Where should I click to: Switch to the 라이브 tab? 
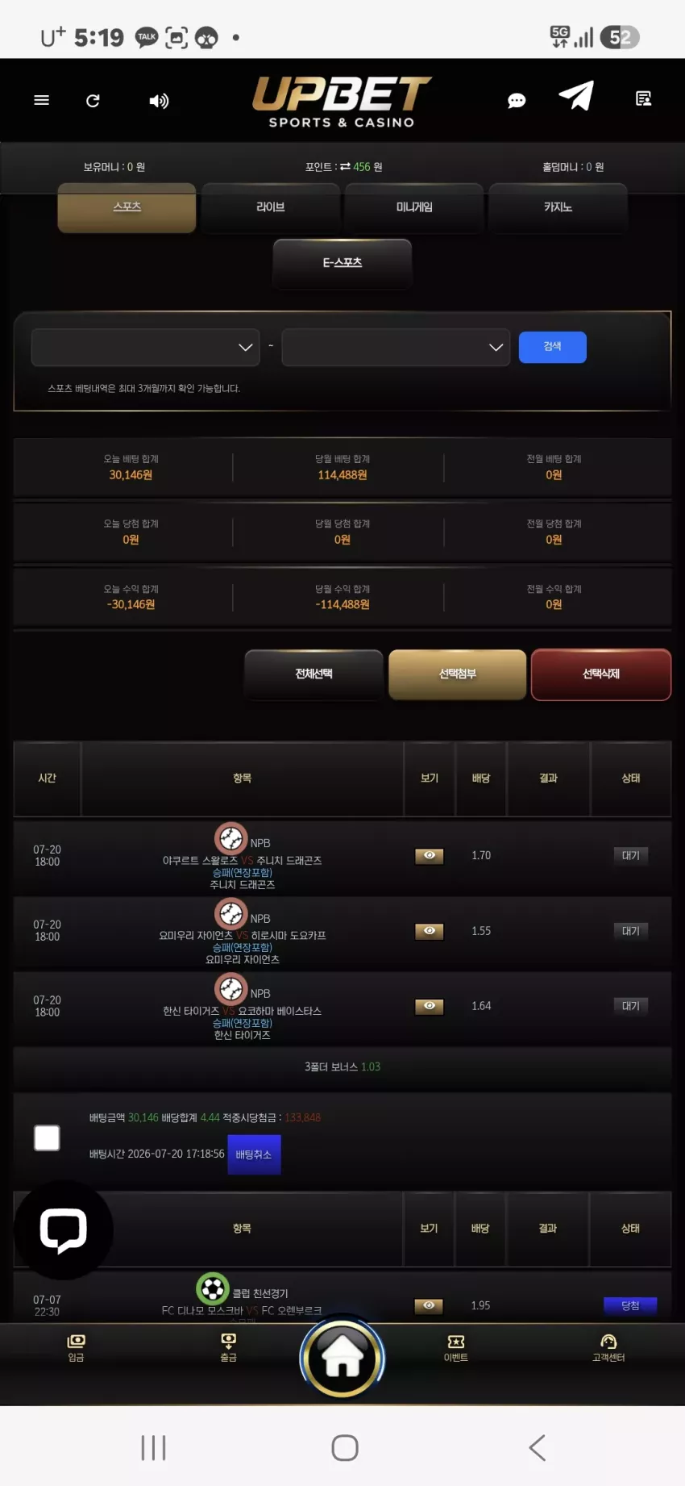(x=271, y=207)
